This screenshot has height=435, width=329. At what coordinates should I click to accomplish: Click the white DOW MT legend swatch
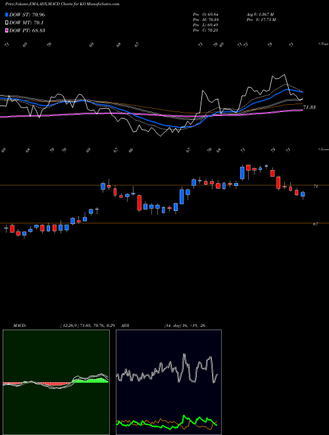tap(7, 23)
